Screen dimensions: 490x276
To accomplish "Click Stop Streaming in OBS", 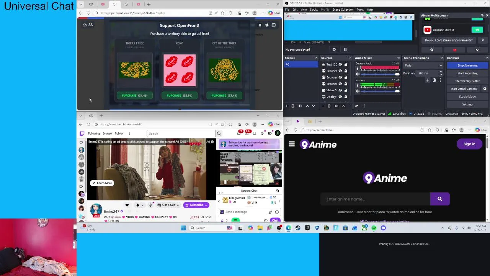I will tap(467, 66).
